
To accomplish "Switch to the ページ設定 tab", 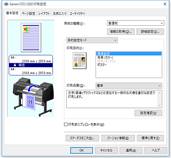I will (x=28, y=14).
